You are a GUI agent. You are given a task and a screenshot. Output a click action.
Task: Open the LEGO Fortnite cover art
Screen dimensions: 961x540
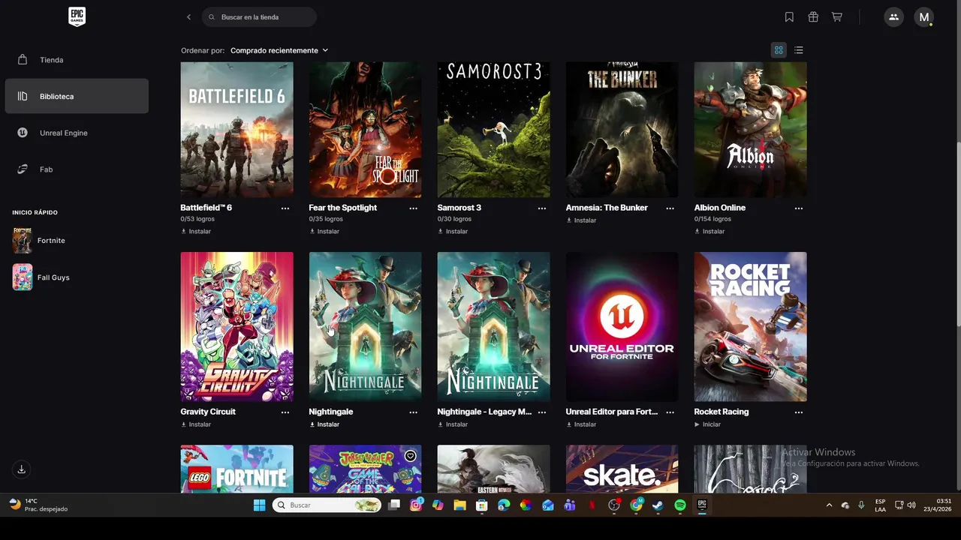(x=237, y=469)
